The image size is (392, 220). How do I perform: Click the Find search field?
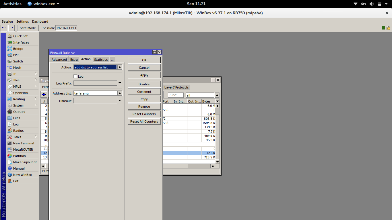pos(176,95)
